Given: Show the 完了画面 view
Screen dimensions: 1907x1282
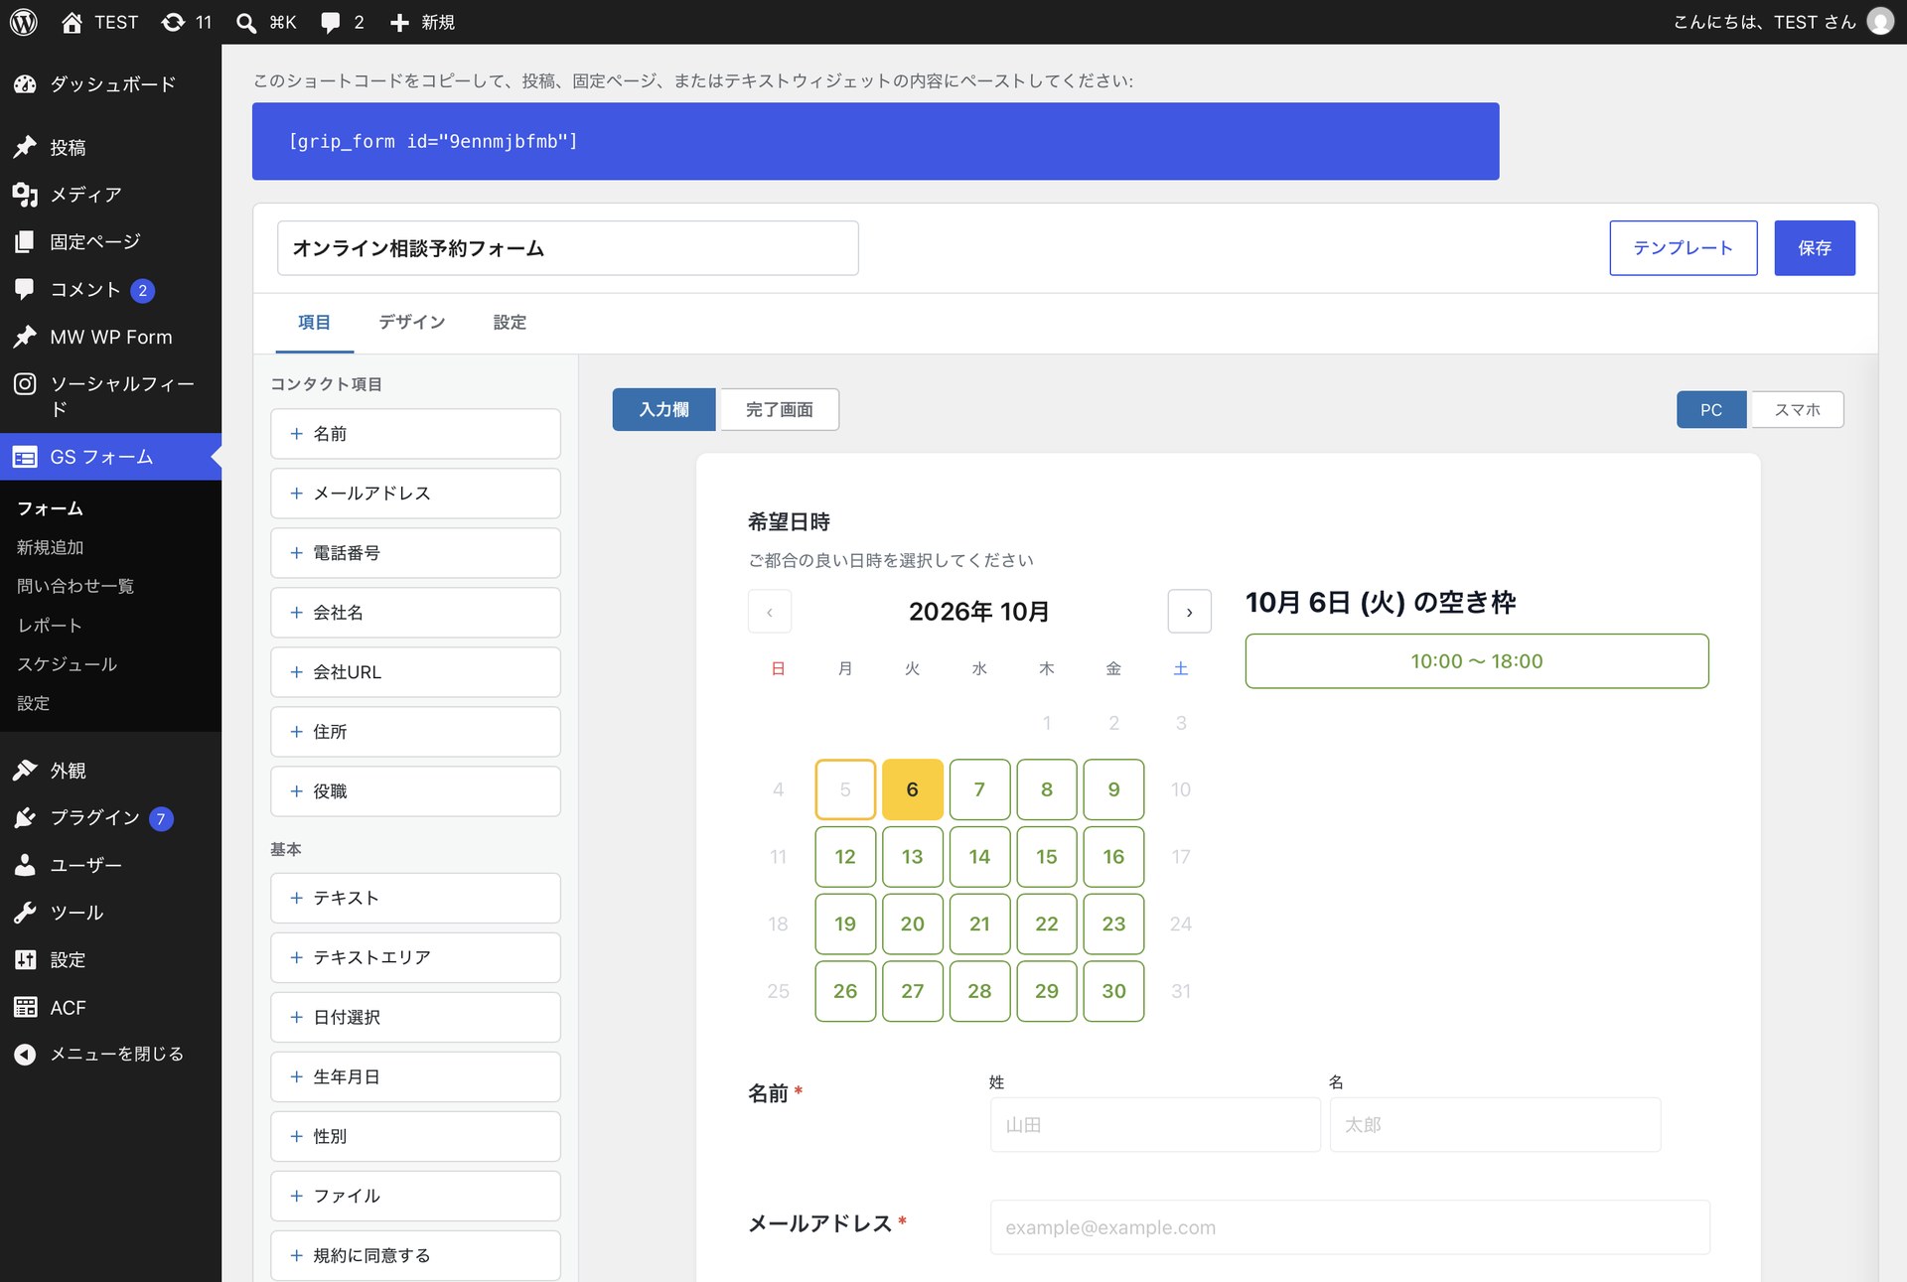Looking at the screenshot, I should [779, 409].
